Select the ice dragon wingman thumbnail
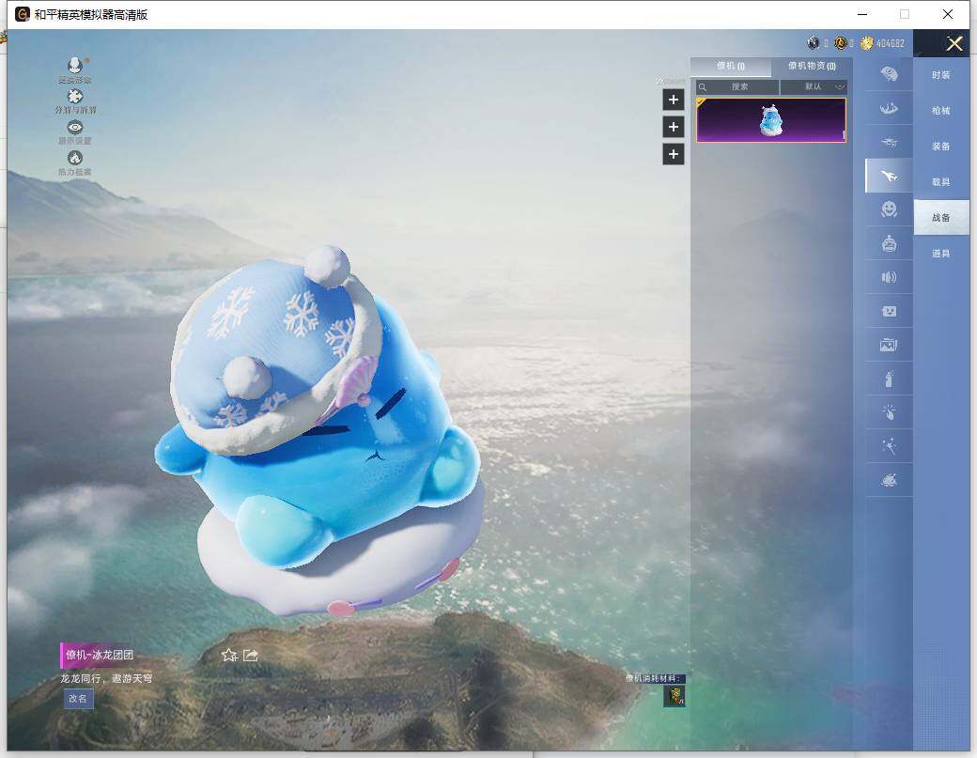This screenshot has width=977, height=758. click(770, 120)
